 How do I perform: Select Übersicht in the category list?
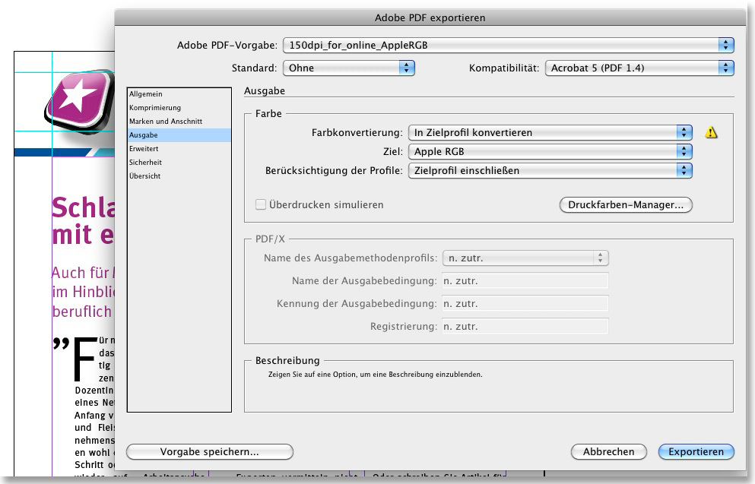coord(179,176)
